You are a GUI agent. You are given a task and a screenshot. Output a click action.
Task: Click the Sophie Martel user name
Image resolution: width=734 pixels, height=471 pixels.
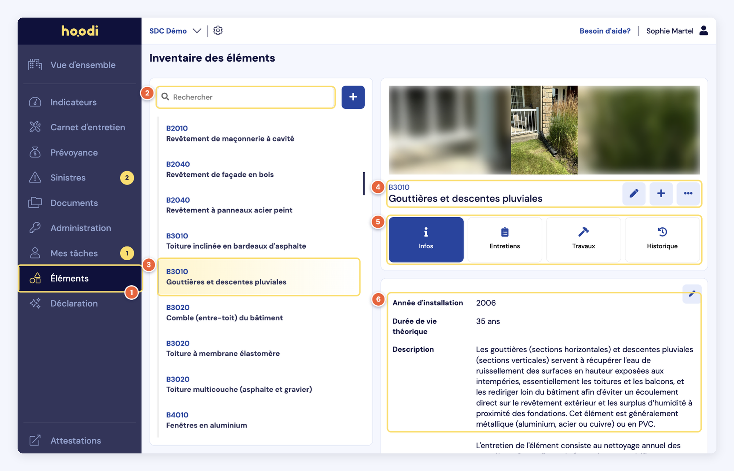(670, 31)
